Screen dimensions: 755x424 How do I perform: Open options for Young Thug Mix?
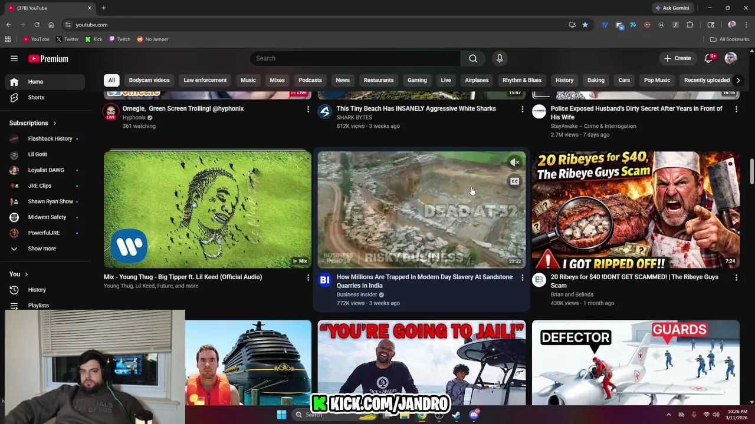[308, 277]
